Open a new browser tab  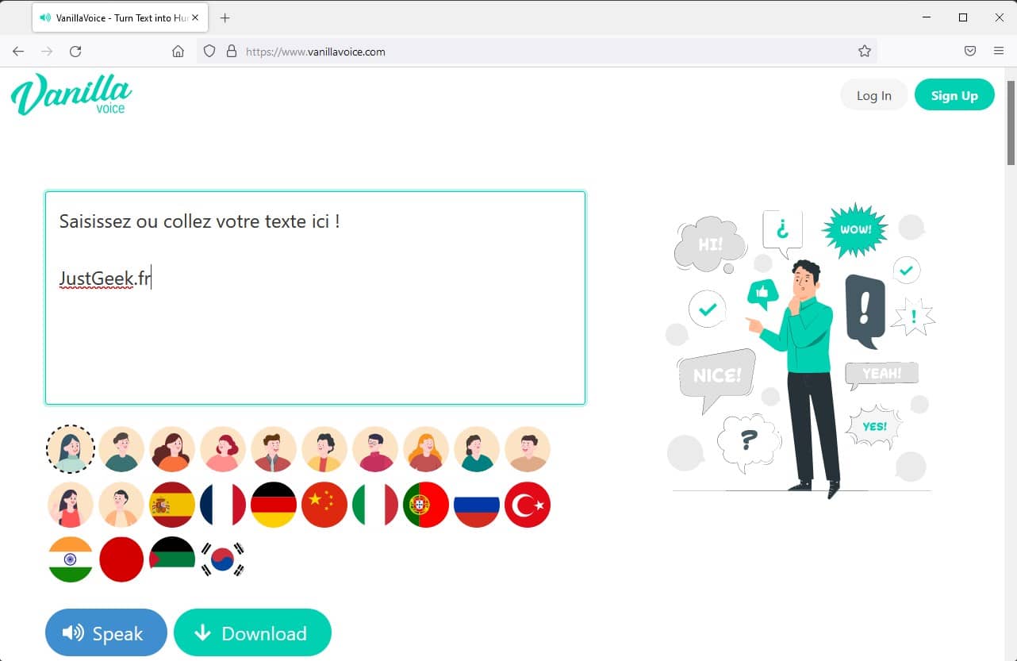click(x=225, y=17)
